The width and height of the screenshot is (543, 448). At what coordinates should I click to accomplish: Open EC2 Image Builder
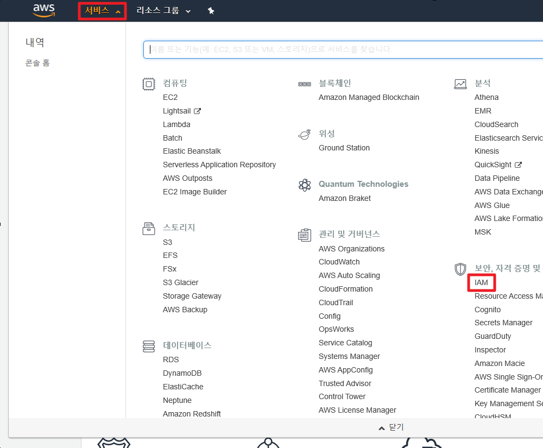(x=194, y=192)
